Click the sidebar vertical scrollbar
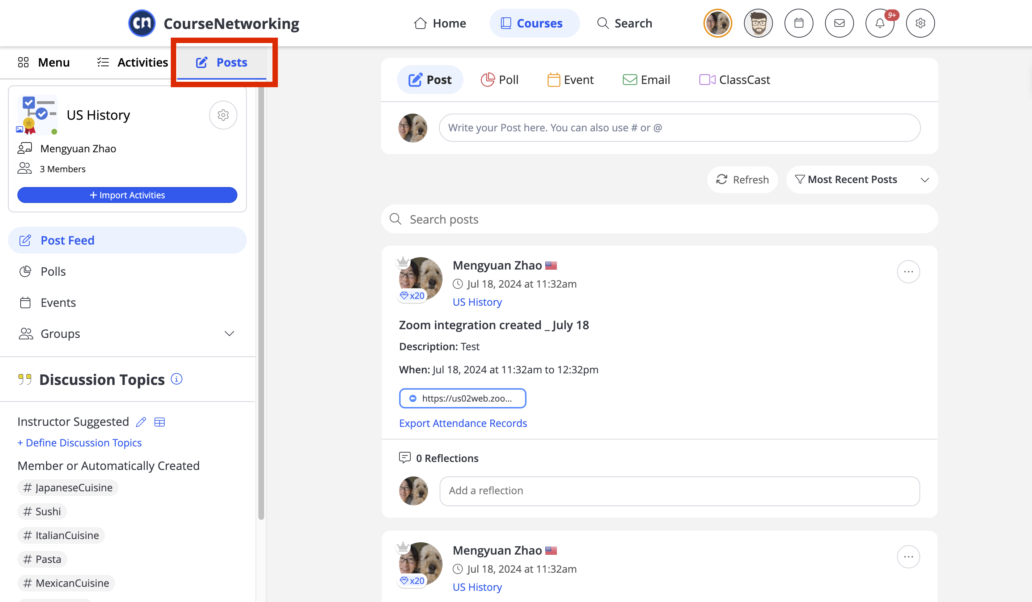 pyautogui.click(x=261, y=303)
